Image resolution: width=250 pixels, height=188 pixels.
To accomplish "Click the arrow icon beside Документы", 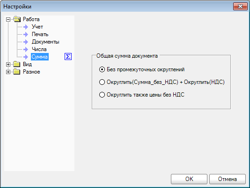I will tap(26, 42).
